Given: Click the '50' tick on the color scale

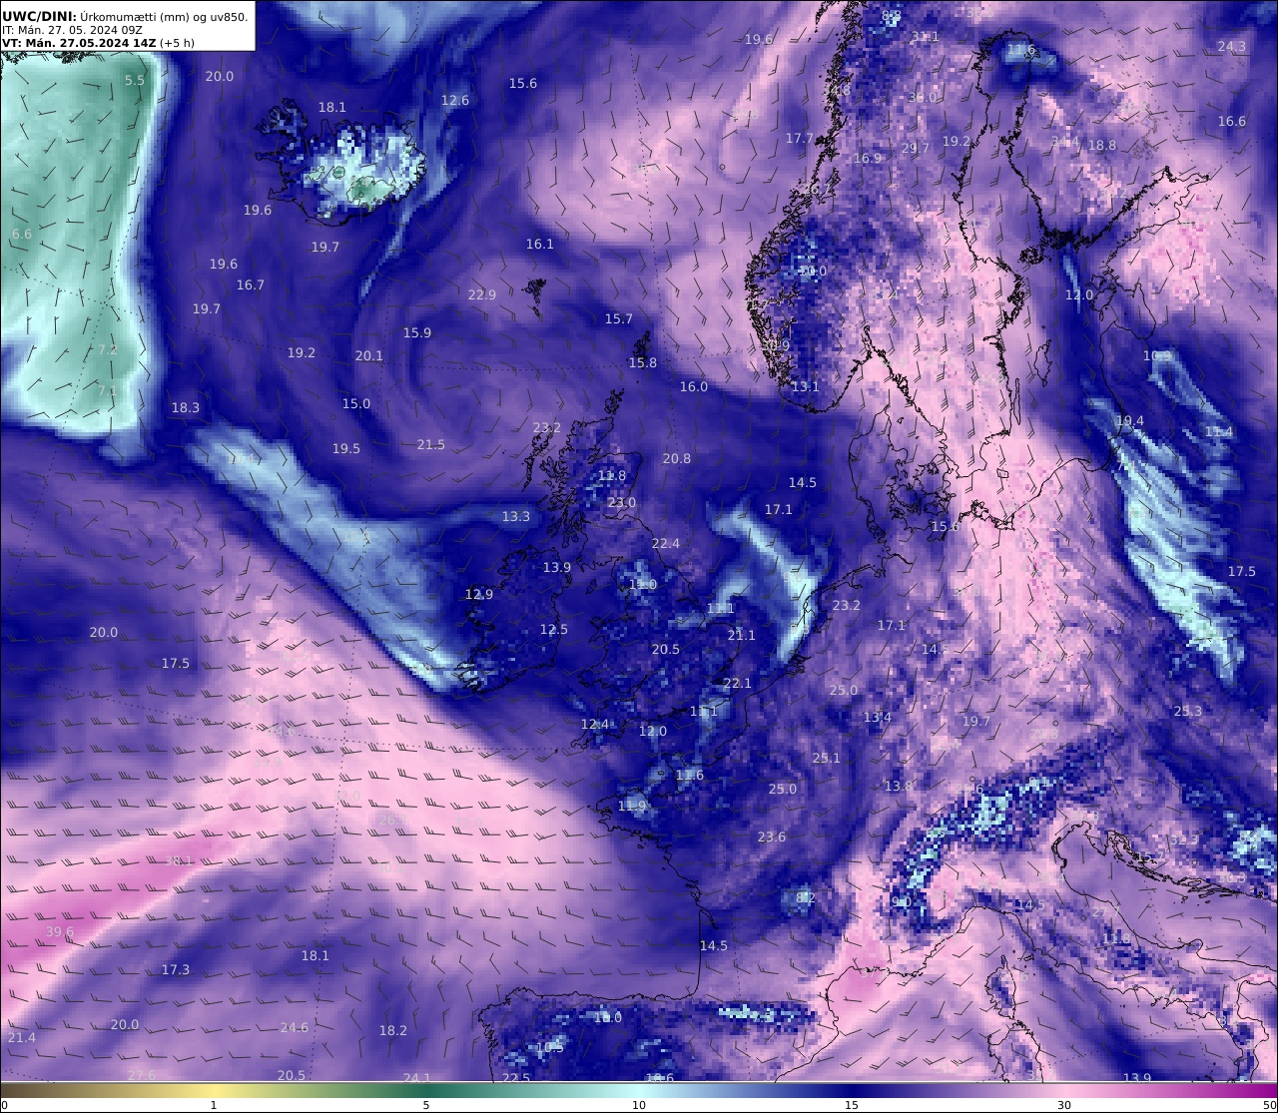Looking at the screenshot, I should 1270,1105.
